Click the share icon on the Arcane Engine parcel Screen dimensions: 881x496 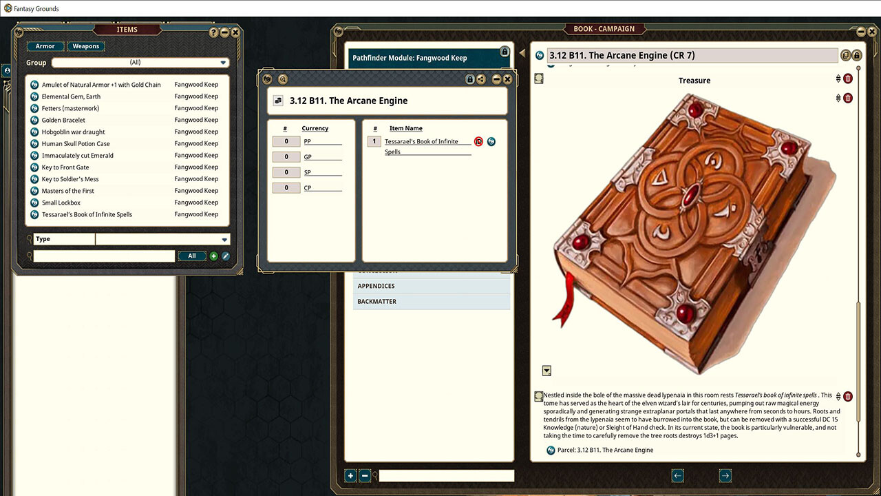point(481,79)
